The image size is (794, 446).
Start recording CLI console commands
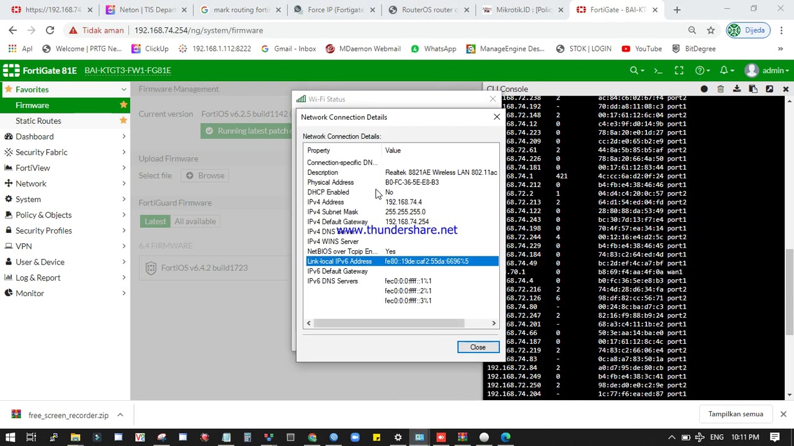click(x=704, y=89)
